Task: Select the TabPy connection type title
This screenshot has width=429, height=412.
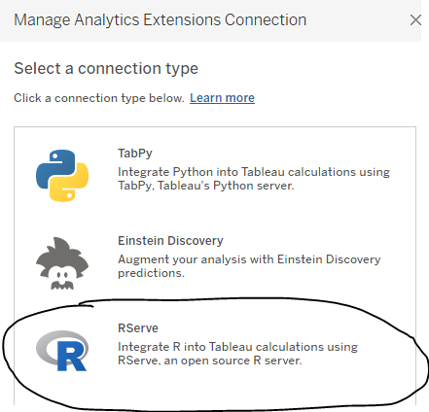Action: pos(135,154)
